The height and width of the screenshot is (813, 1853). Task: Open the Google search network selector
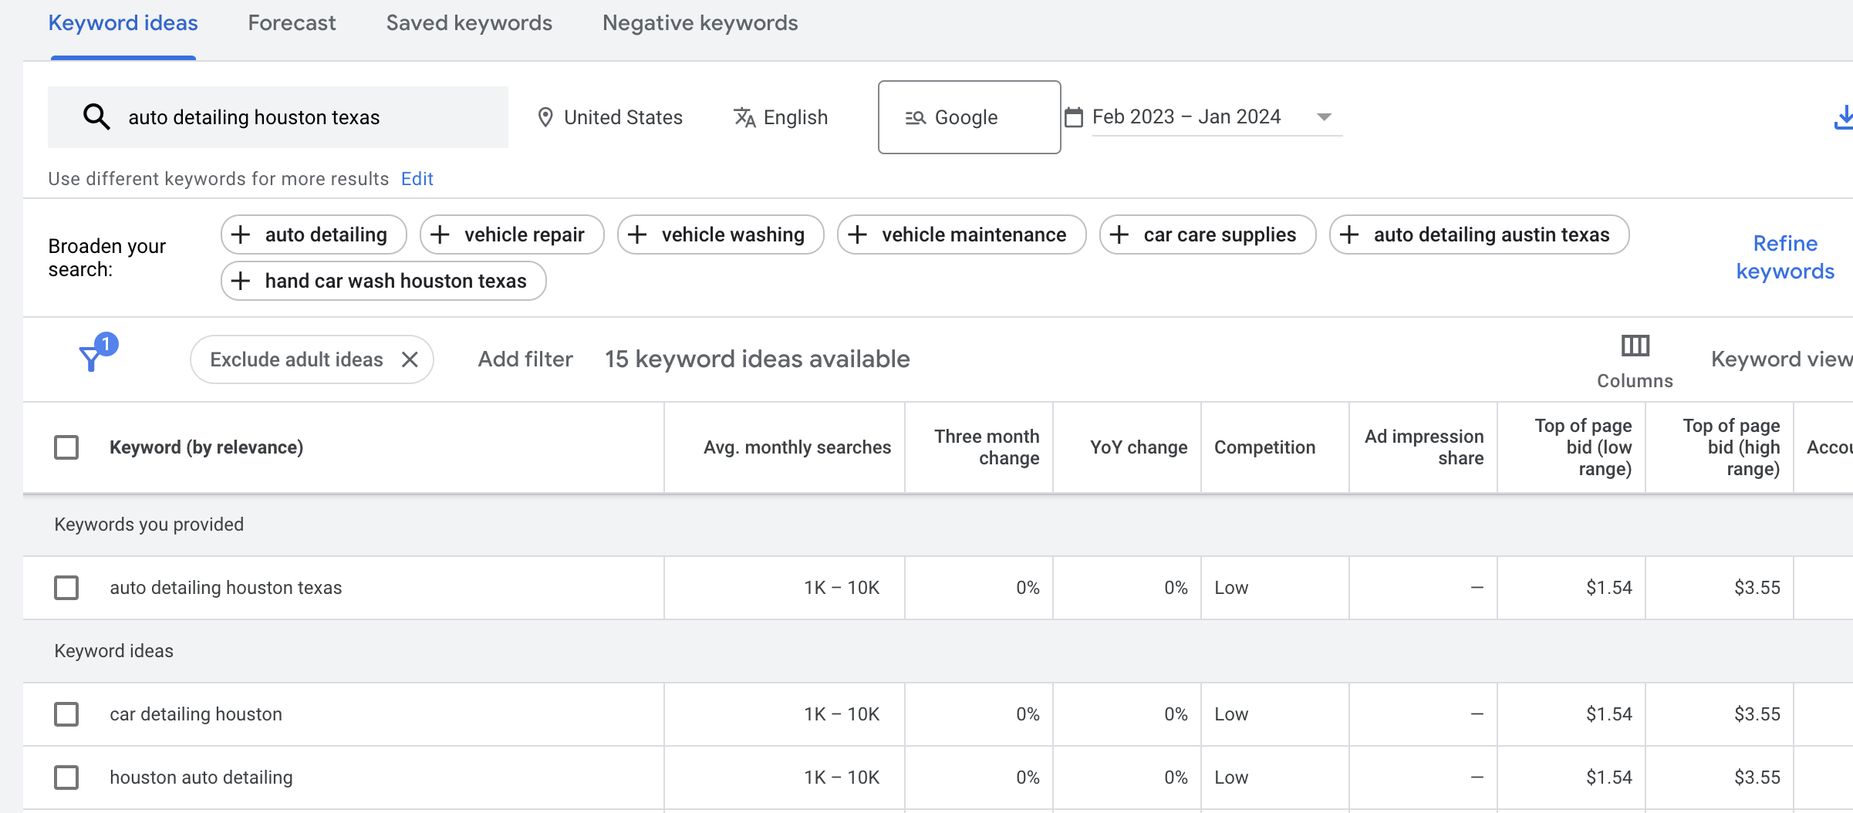[968, 117]
